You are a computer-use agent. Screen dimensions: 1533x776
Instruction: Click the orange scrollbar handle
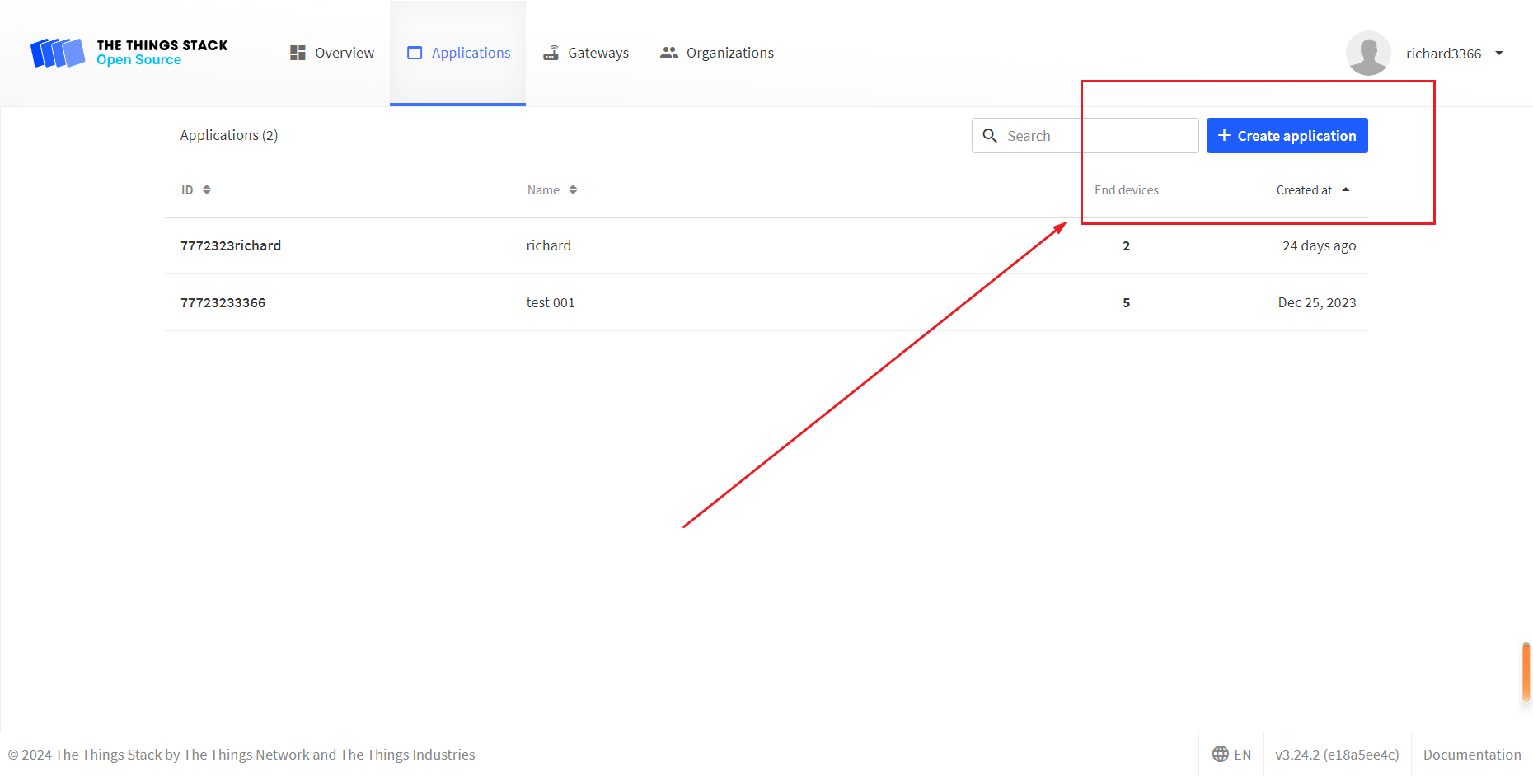coord(1526,672)
